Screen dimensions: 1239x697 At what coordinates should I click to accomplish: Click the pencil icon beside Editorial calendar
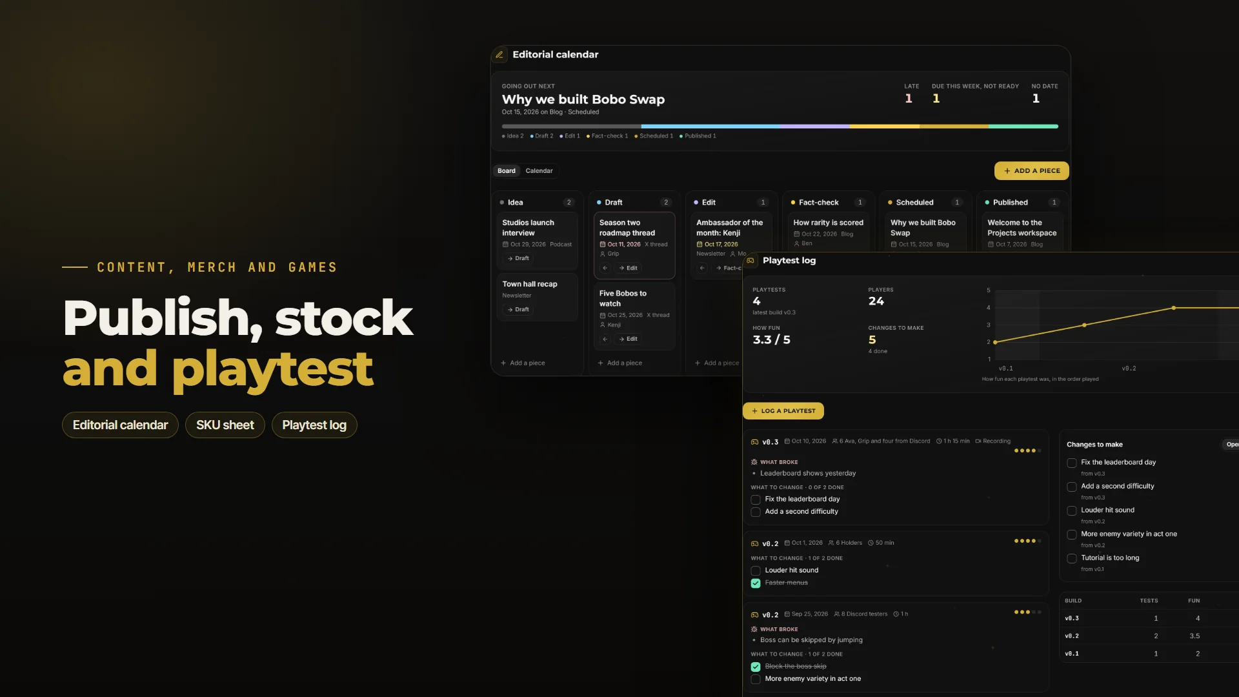click(x=499, y=55)
